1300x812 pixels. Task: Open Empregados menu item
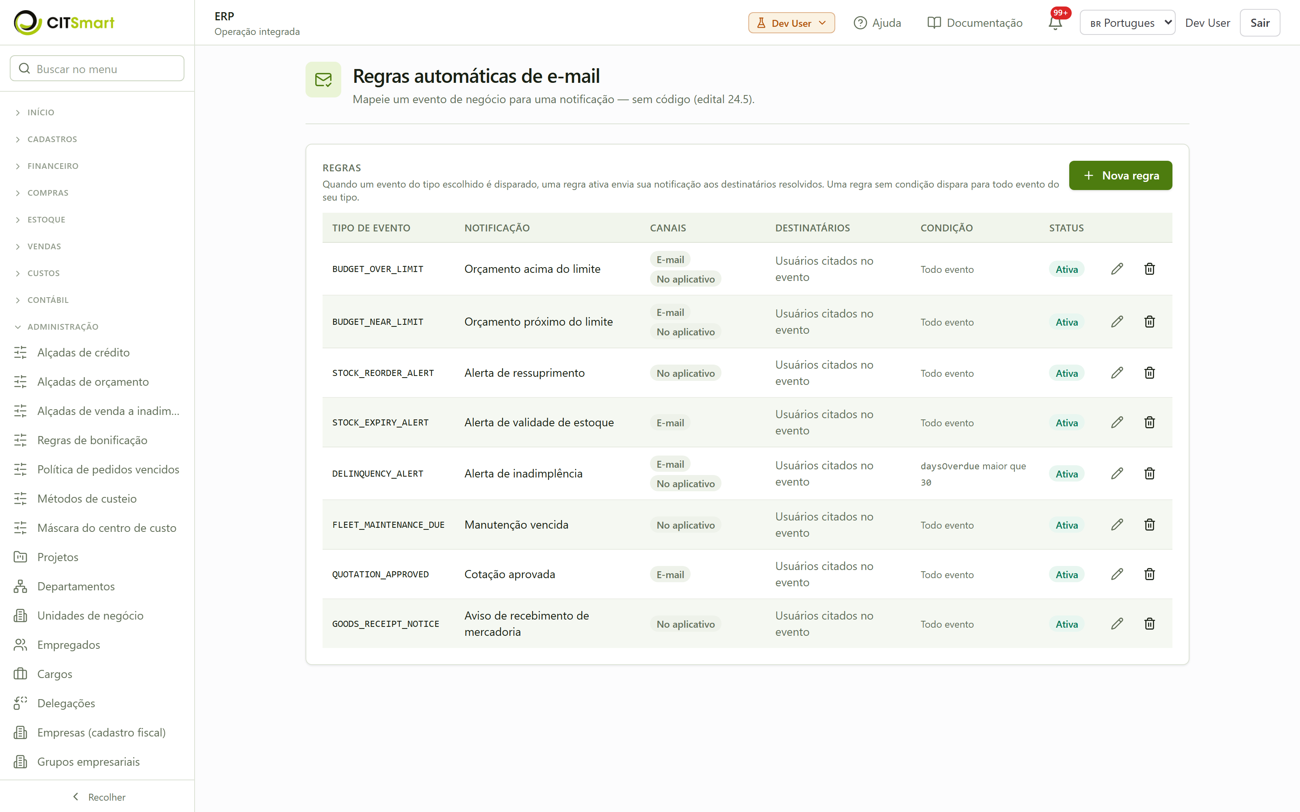pyautogui.click(x=97, y=644)
